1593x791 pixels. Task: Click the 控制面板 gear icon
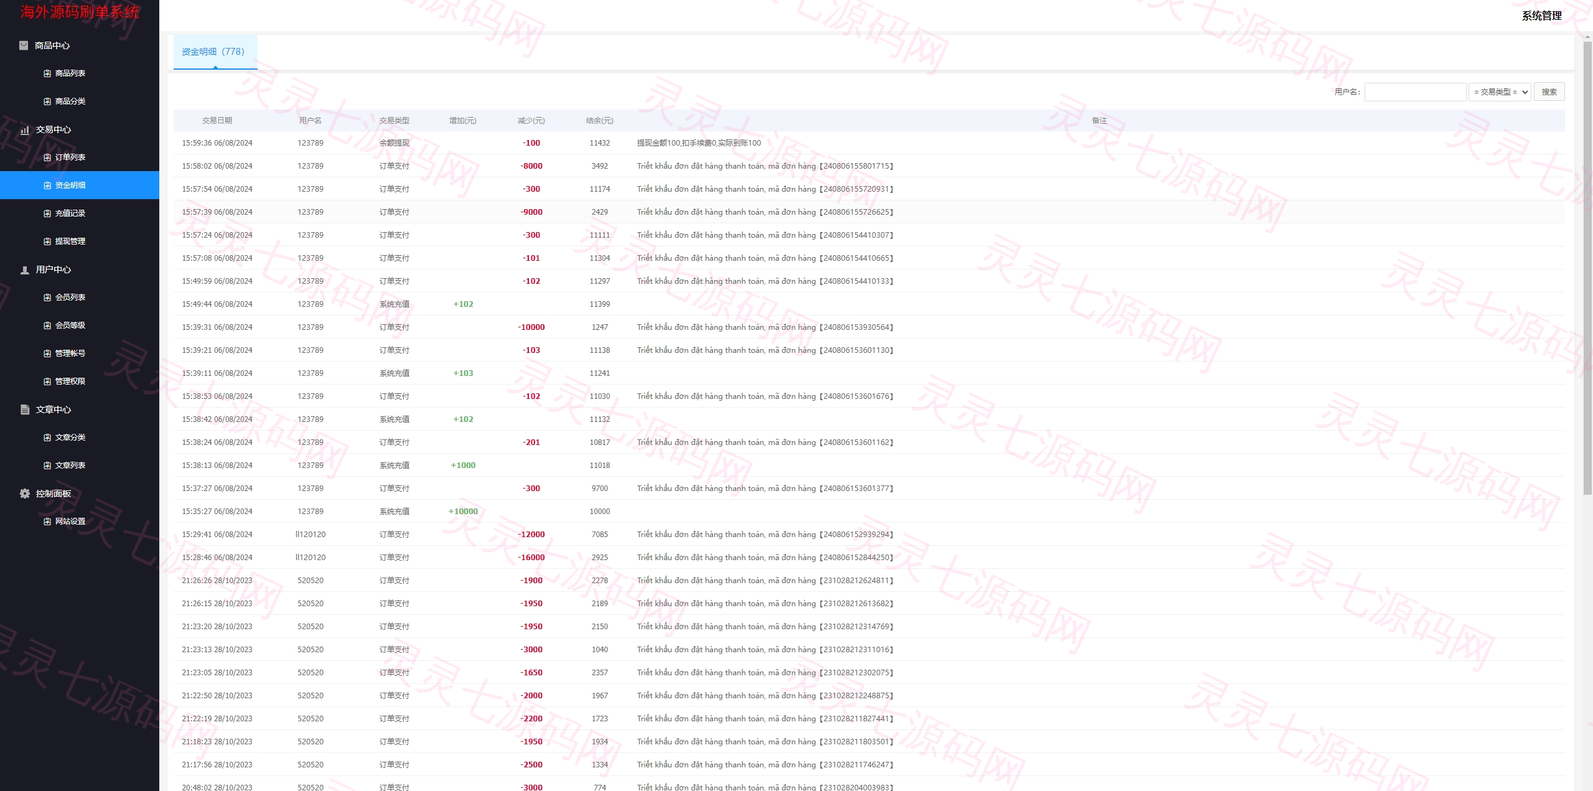[25, 494]
